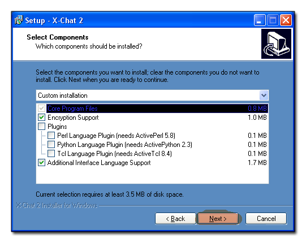Click the disk space requirement text

coord(110,194)
